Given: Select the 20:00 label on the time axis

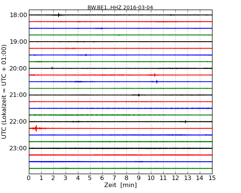Looking at the screenshot, I should 18,68.
